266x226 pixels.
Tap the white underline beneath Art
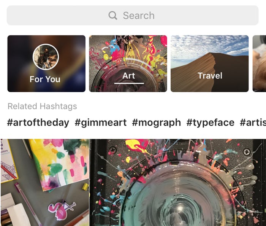click(x=129, y=83)
